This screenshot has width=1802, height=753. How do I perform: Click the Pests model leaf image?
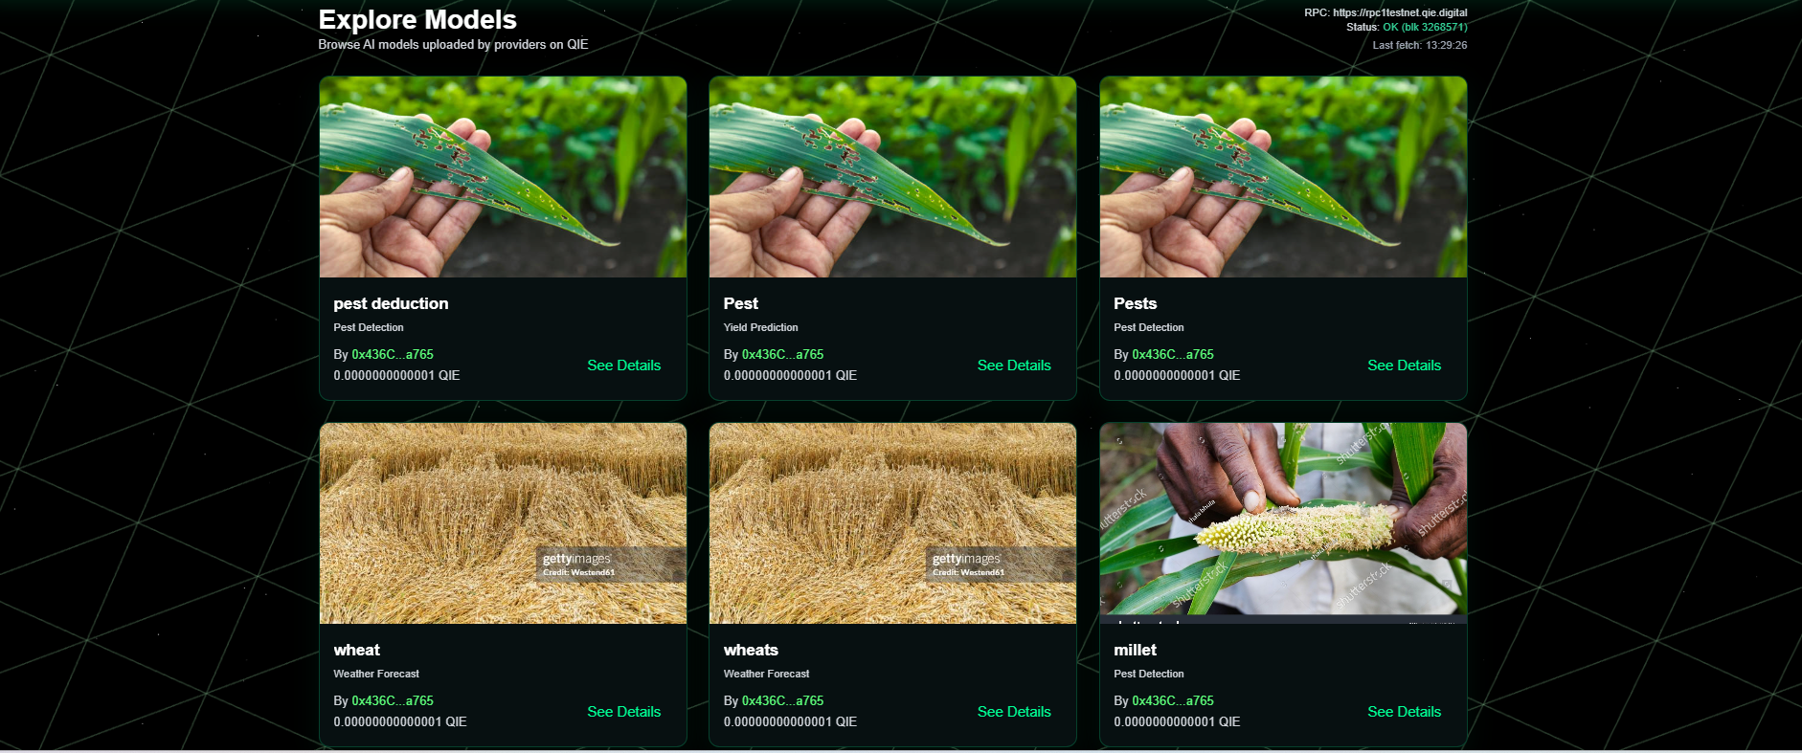click(1283, 177)
